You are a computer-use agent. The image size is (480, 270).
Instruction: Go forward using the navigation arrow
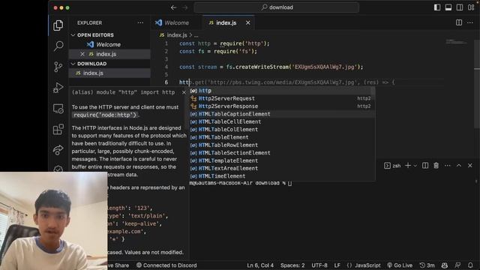click(x=185, y=7)
